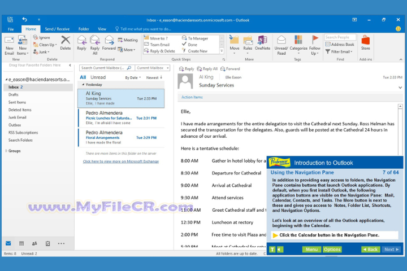407x271 pixels.
Task: Open Address Book
Action: [340, 45]
